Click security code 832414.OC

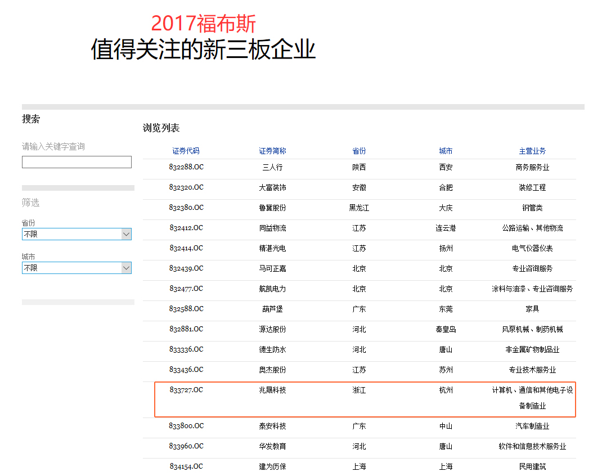[x=186, y=248]
